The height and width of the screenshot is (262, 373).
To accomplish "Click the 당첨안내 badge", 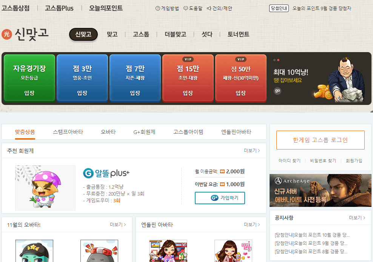I will 279,8.
